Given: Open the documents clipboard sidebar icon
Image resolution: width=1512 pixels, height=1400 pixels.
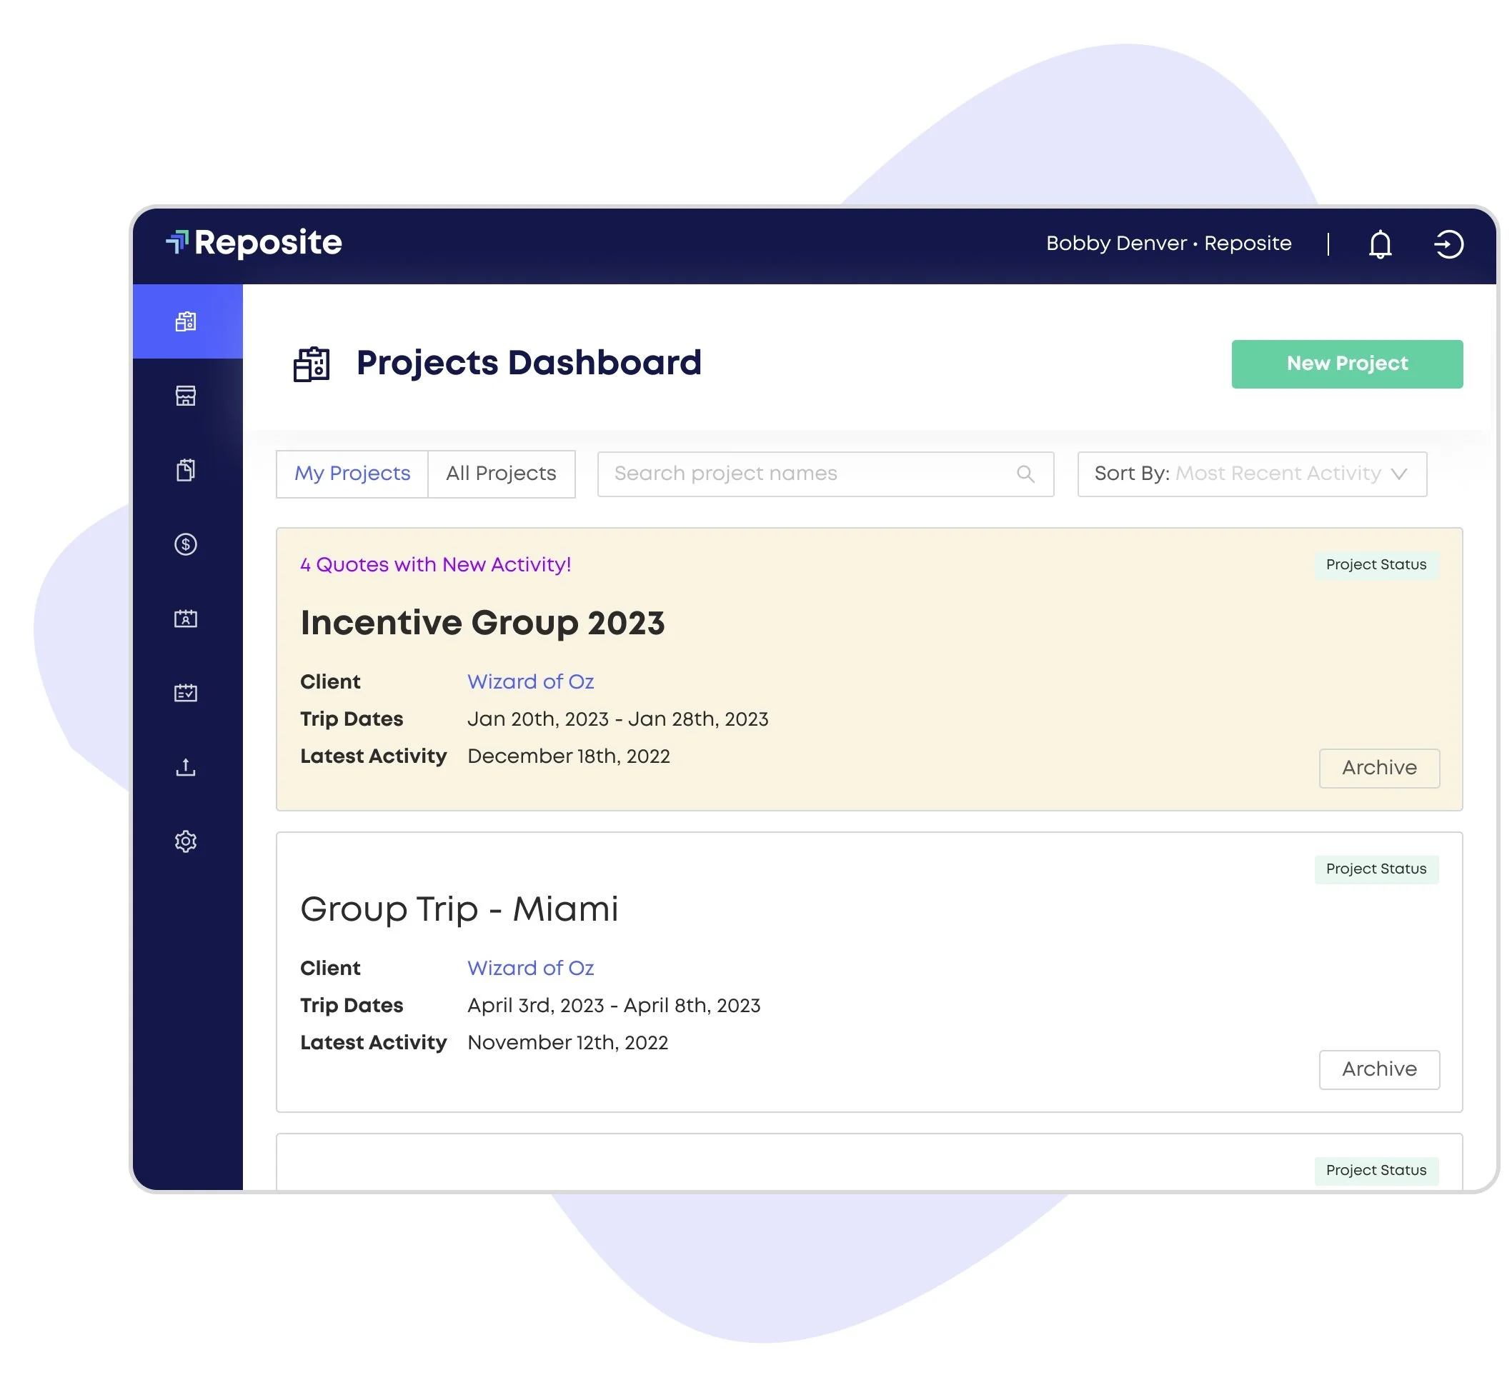Looking at the screenshot, I should [x=186, y=471].
